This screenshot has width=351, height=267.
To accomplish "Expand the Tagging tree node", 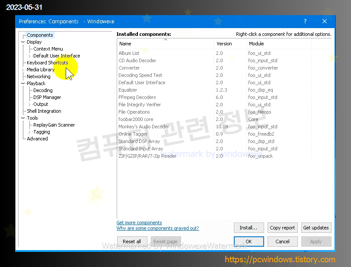I will click(29, 132).
